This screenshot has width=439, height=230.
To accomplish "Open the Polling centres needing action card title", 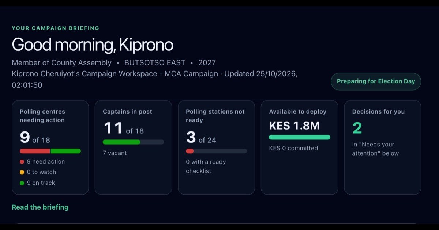I will pyautogui.click(x=42, y=116).
